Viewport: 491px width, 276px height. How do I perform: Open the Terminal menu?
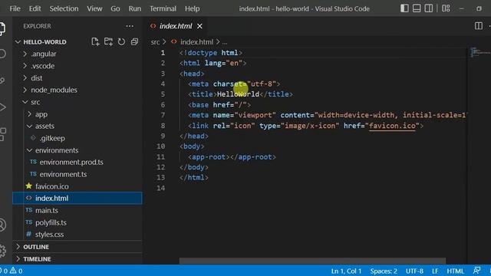pos(163,8)
